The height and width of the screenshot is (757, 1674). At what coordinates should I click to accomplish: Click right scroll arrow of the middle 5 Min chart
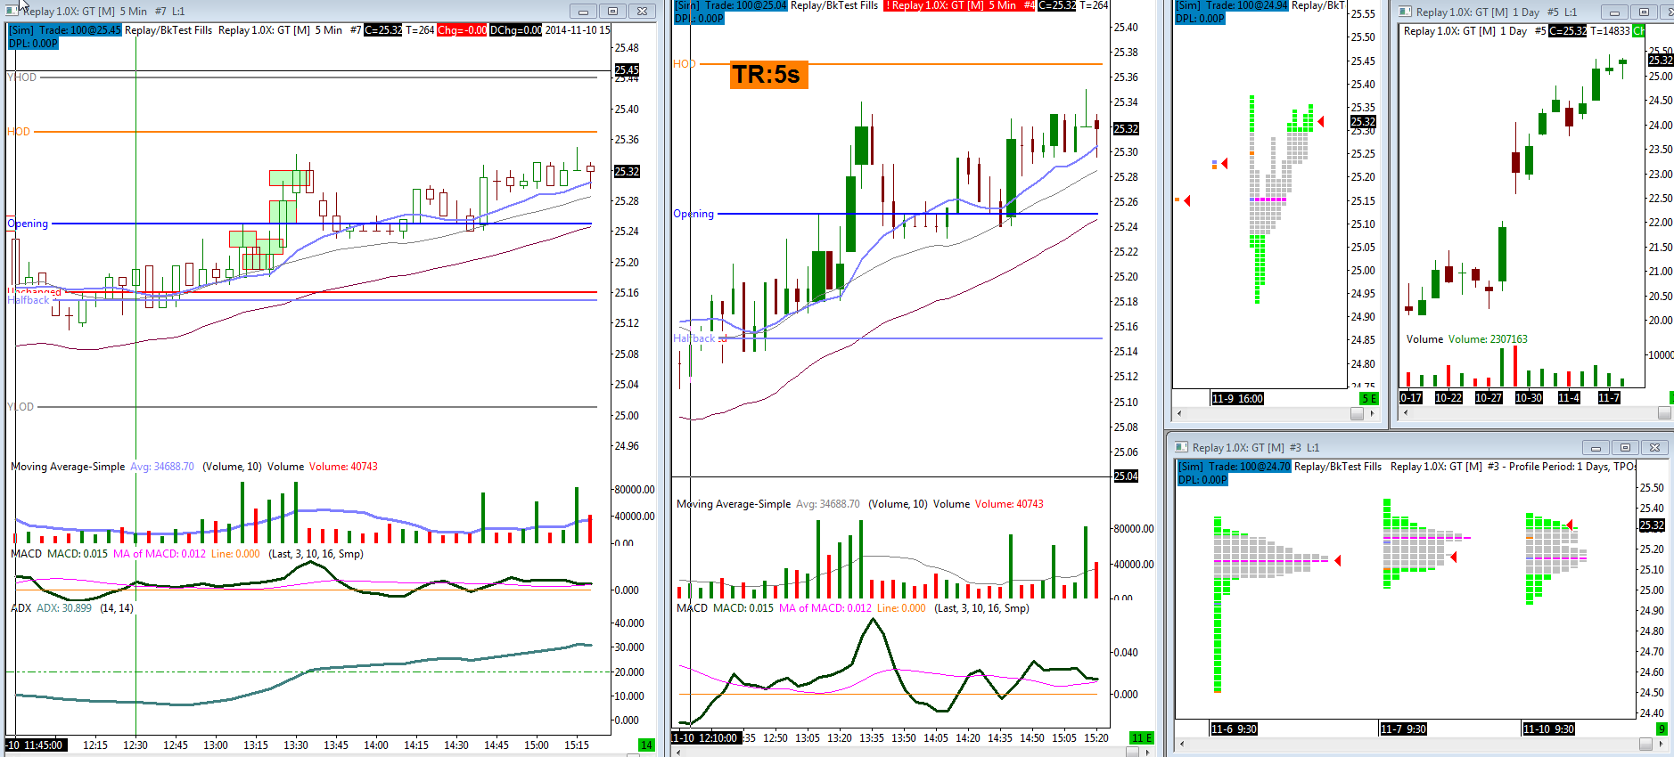click(x=1146, y=752)
